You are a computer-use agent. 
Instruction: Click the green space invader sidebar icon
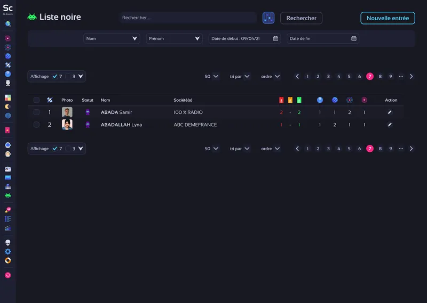pos(8,195)
